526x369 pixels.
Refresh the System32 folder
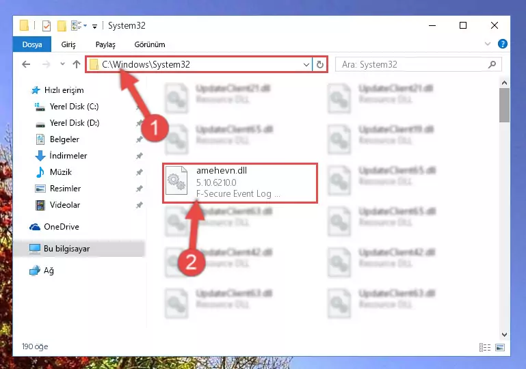tap(320, 64)
